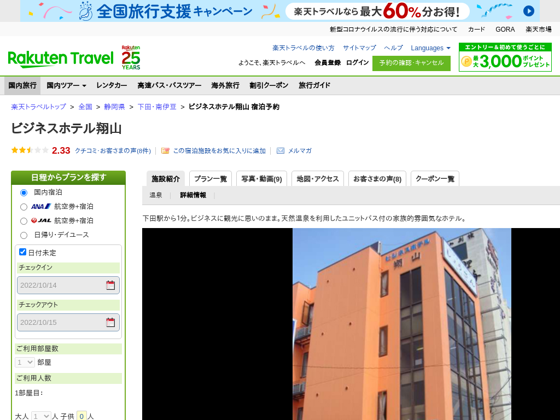Switch to the プラン一覧 tab
The image size is (560, 420).
[x=211, y=179]
